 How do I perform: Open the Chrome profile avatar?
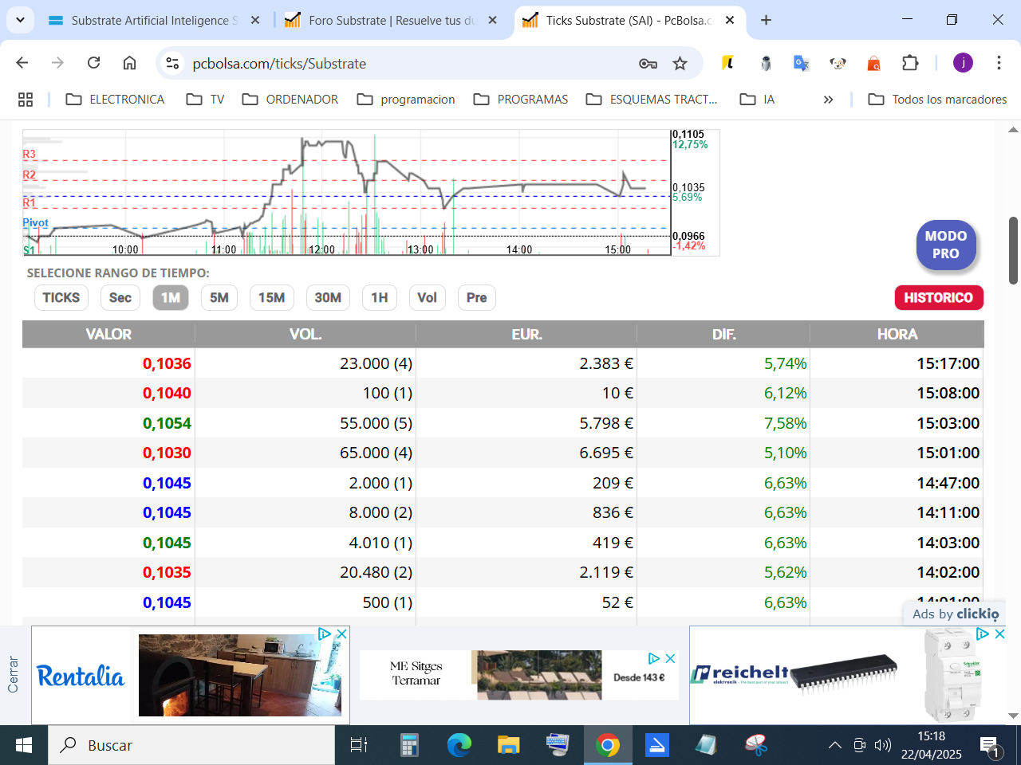pos(963,63)
